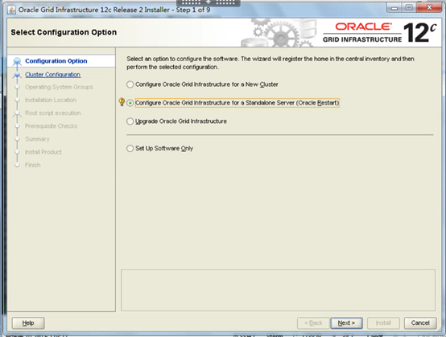Open the Configuration Option step
This screenshot has height=337, width=446.
click(x=56, y=61)
